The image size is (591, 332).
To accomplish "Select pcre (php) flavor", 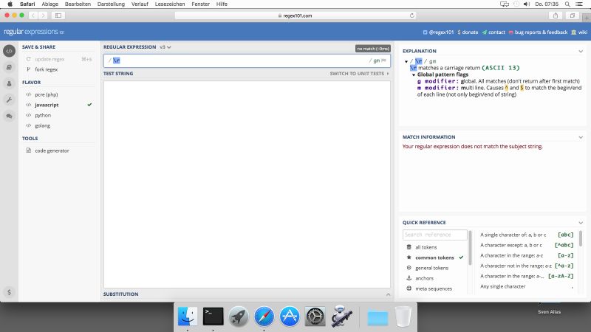I will pos(59,94).
